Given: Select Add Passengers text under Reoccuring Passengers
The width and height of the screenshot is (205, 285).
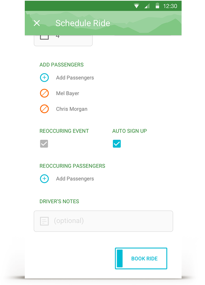Looking at the screenshot, I should point(75,179).
